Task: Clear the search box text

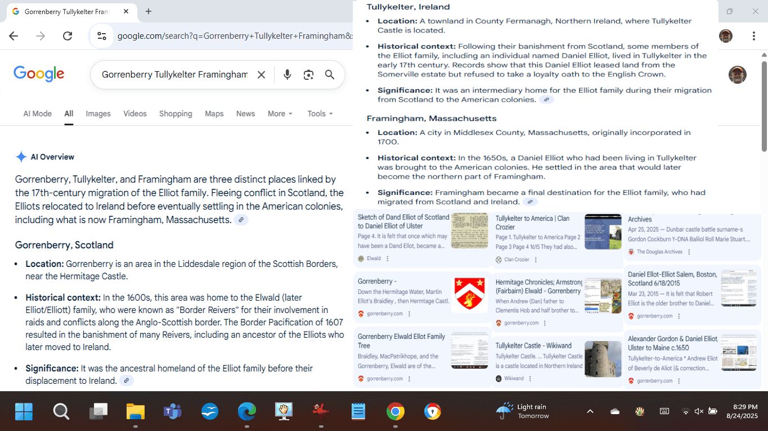Action: click(x=261, y=75)
